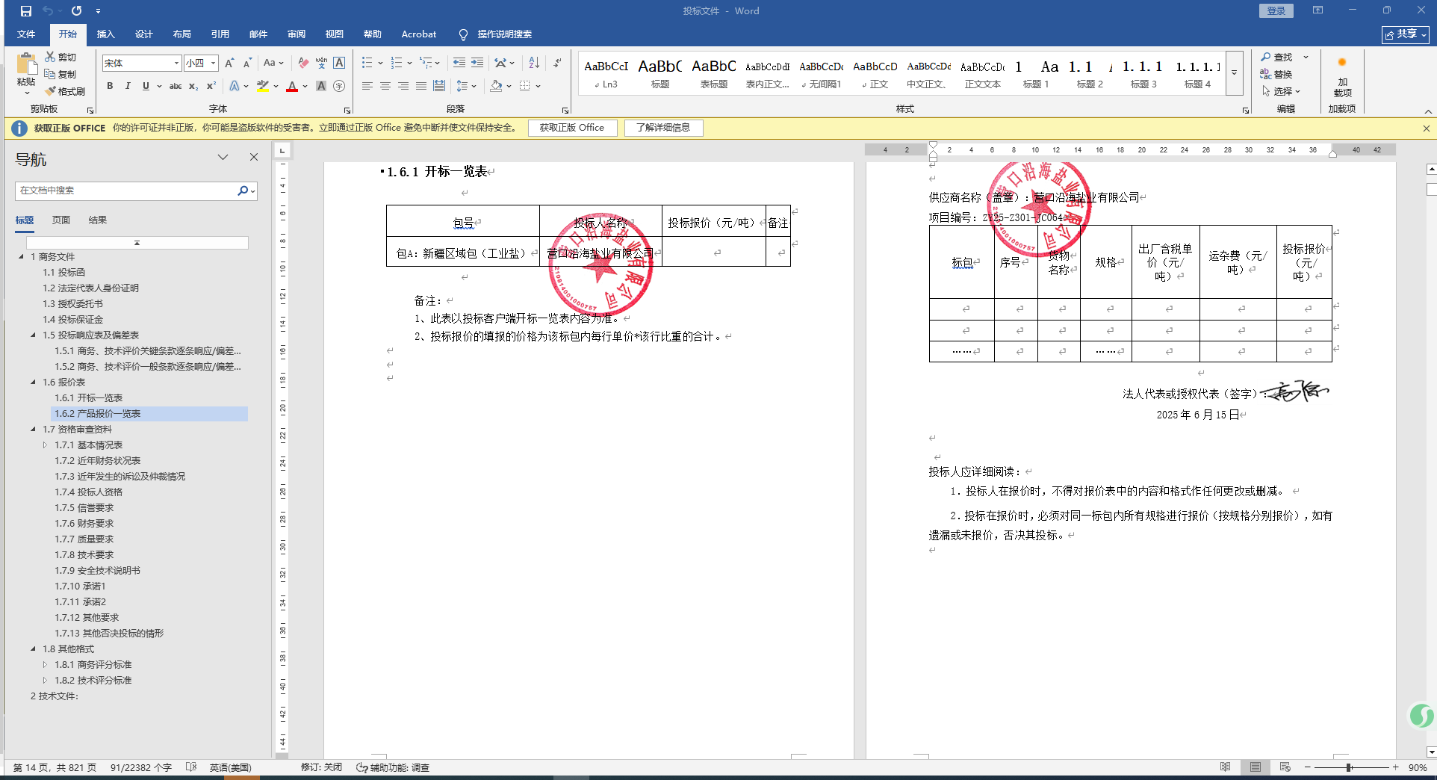
Task: Switch to Read Mode view in the status bar
Action: pyautogui.click(x=1225, y=767)
